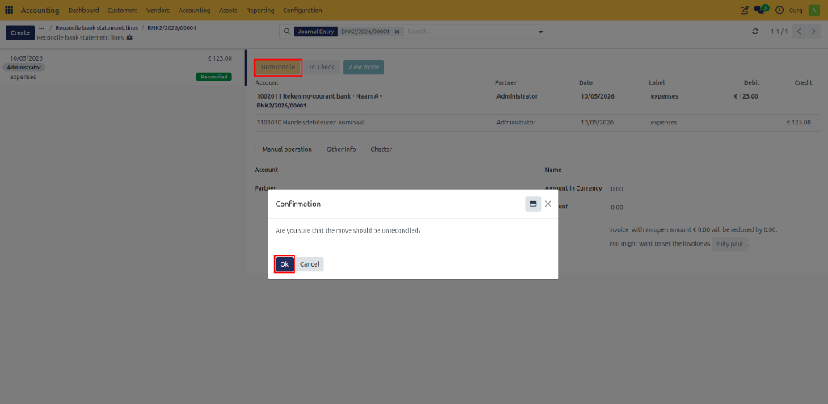Click the Unreconcile button
The width and height of the screenshot is (828, 404).
click(x=278, y=67)
